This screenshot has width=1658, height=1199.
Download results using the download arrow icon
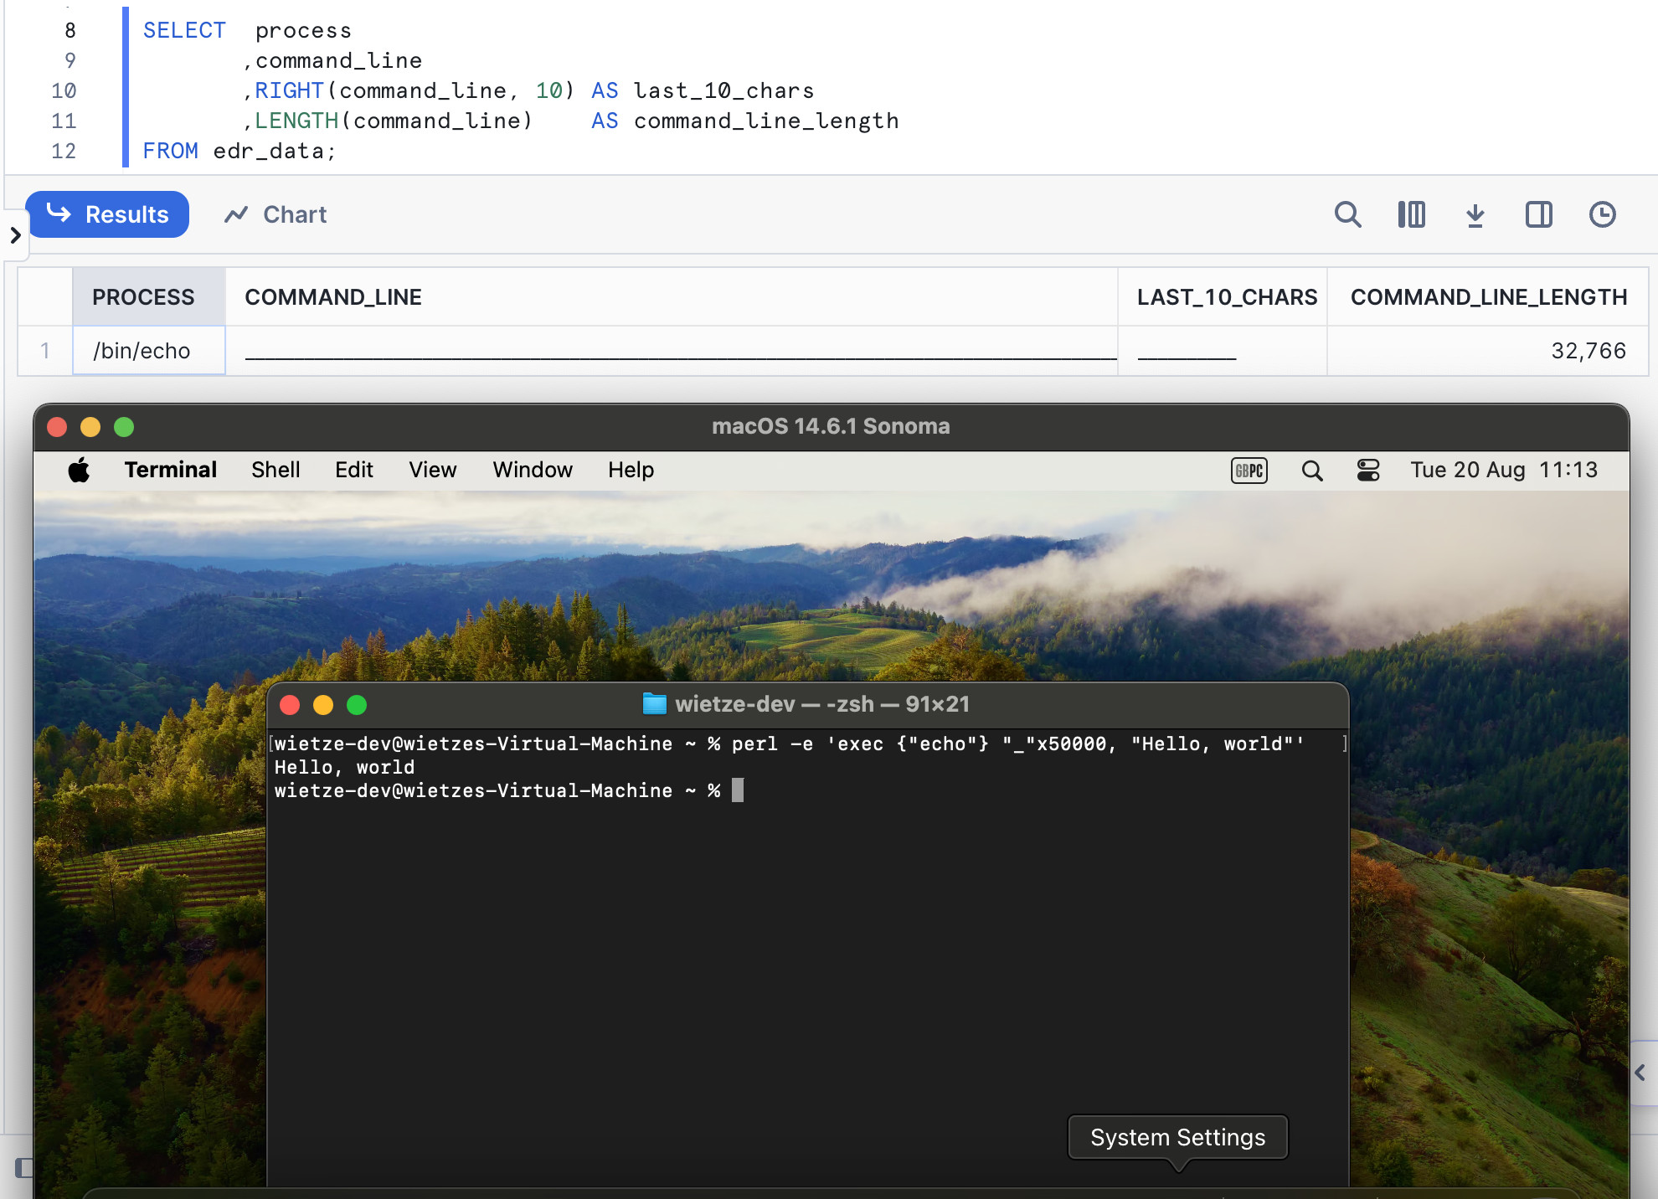coord(1475,214)
